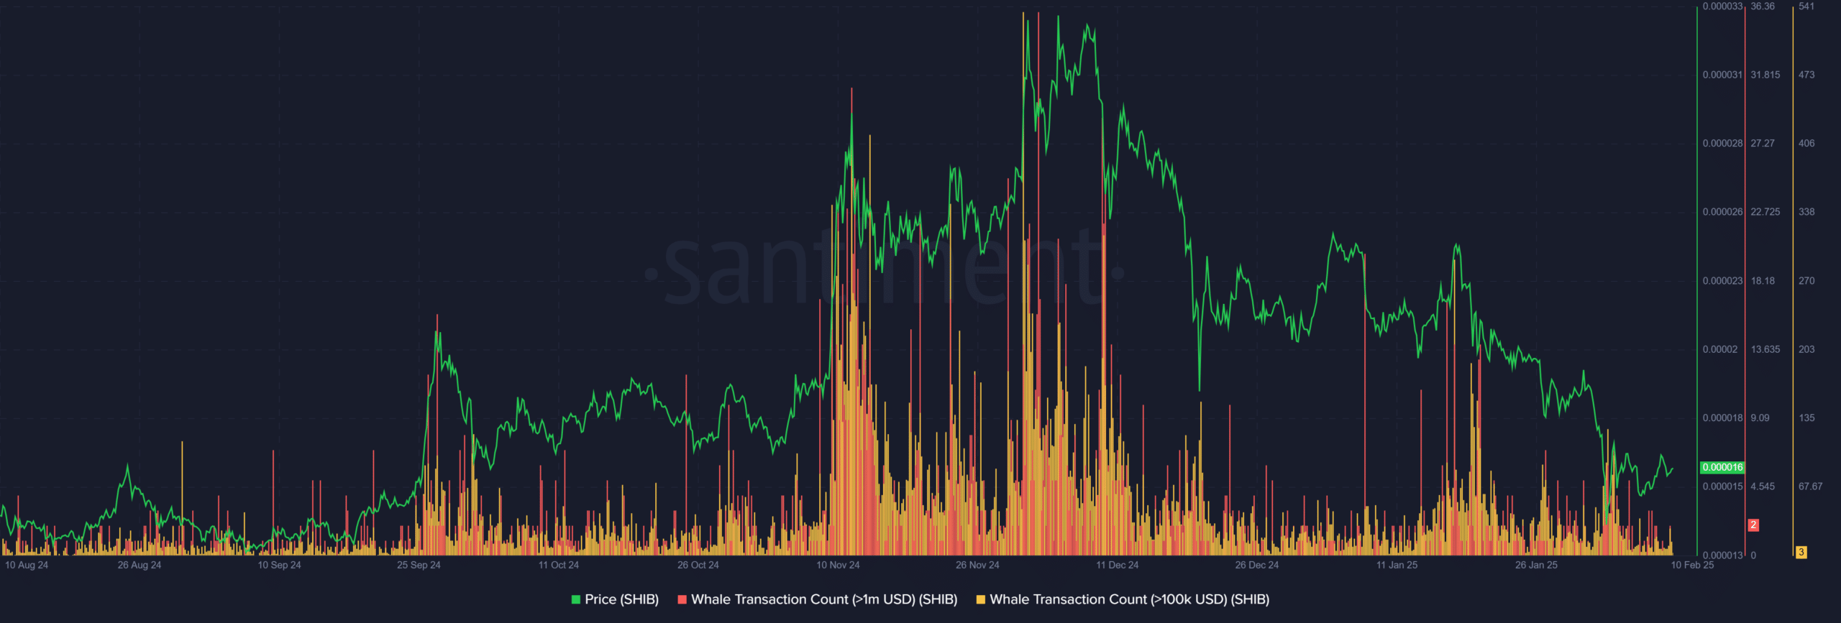Click the 36.36 whale count axis label

click(x=1763, y=6)
